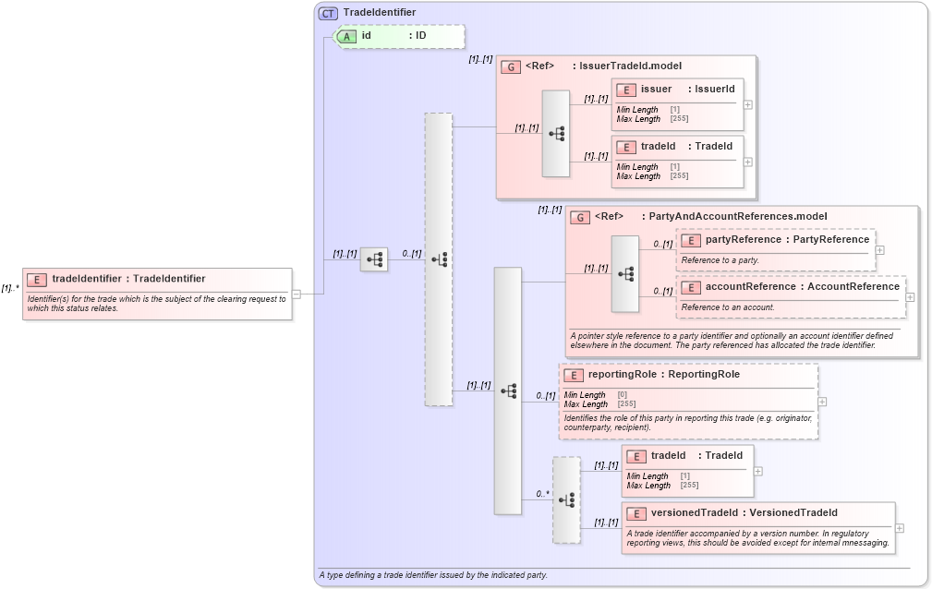Toggle the dashed optional choice compositor below reportingRole
The image size is (932, 589).
[566, 499]
